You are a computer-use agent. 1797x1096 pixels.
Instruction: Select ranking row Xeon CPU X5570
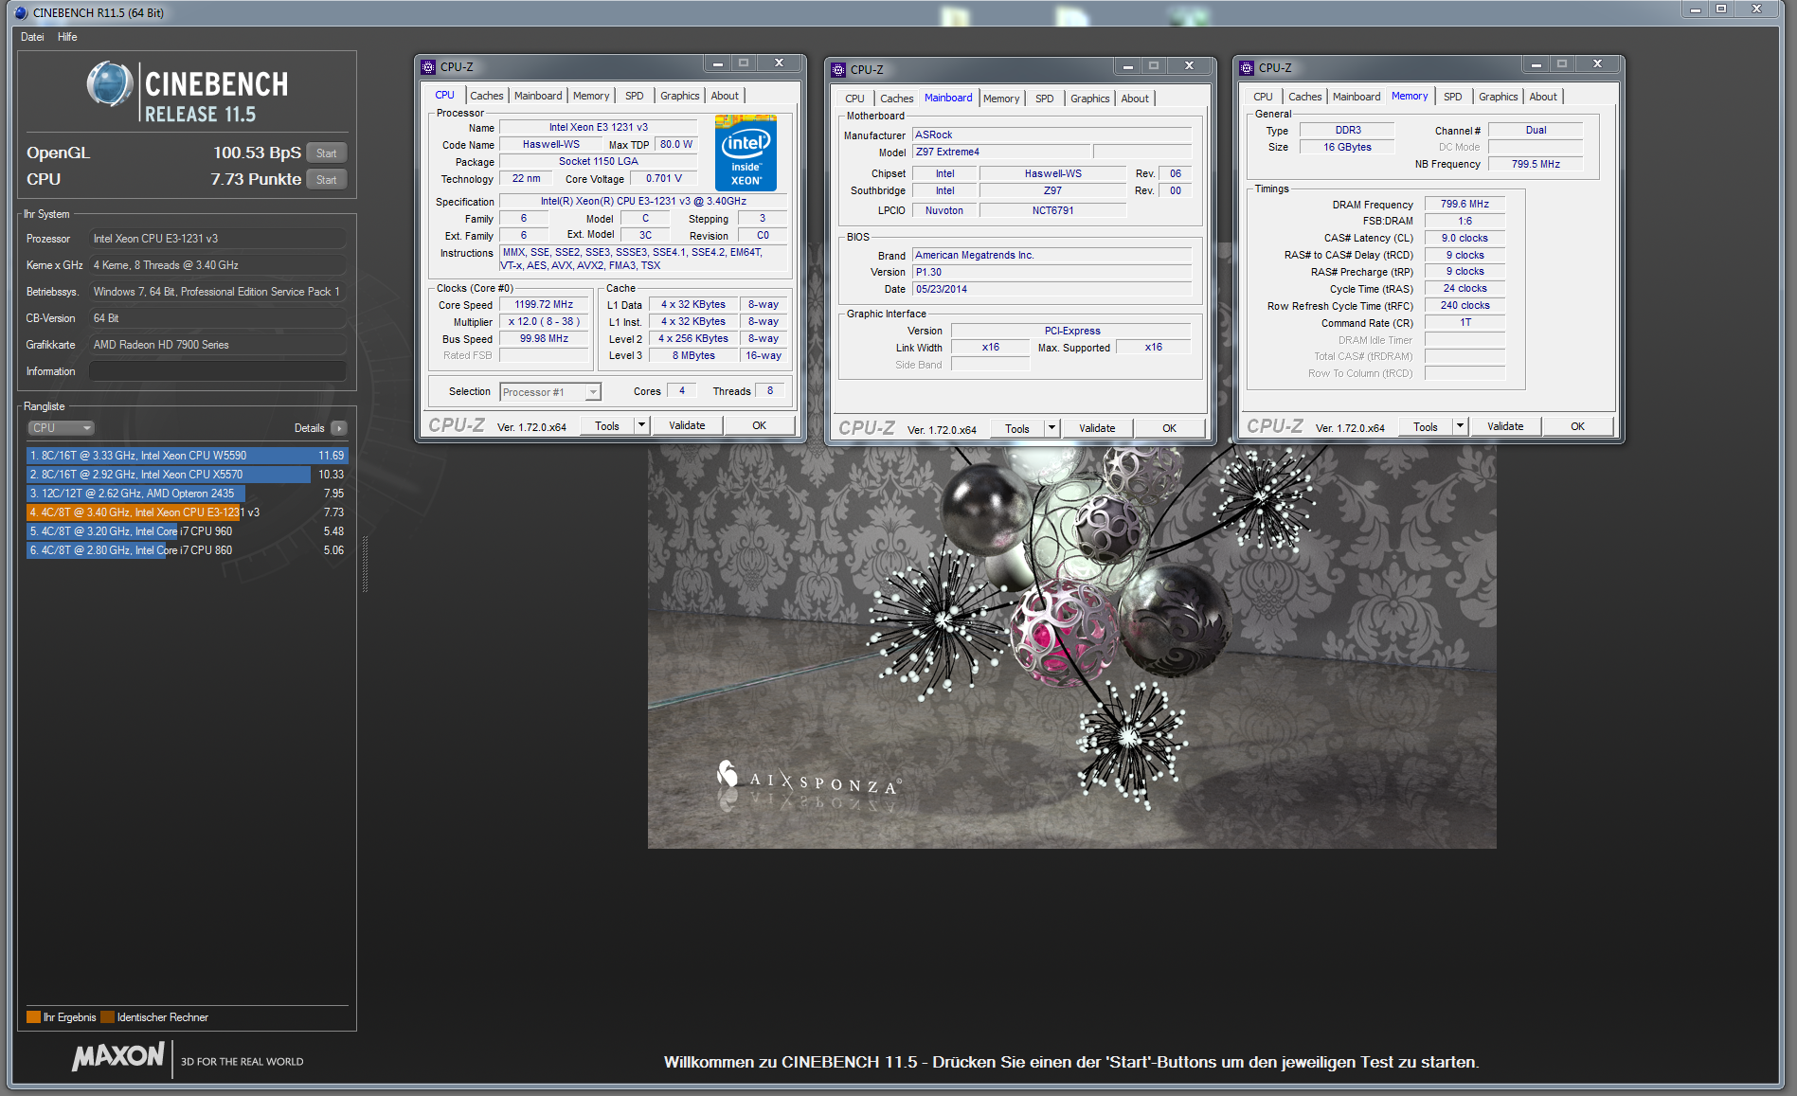point(187,475)
